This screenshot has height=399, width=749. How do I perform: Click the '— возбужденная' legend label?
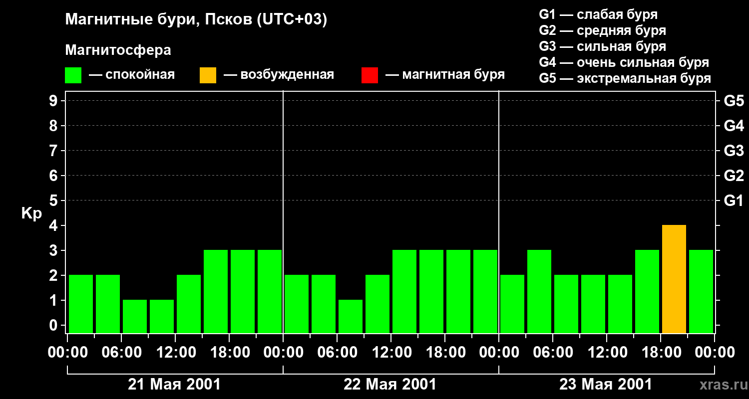(279, 75)
